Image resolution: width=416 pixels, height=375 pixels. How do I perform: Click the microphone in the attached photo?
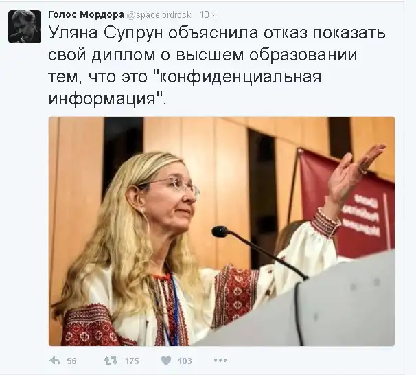point(220,231)
